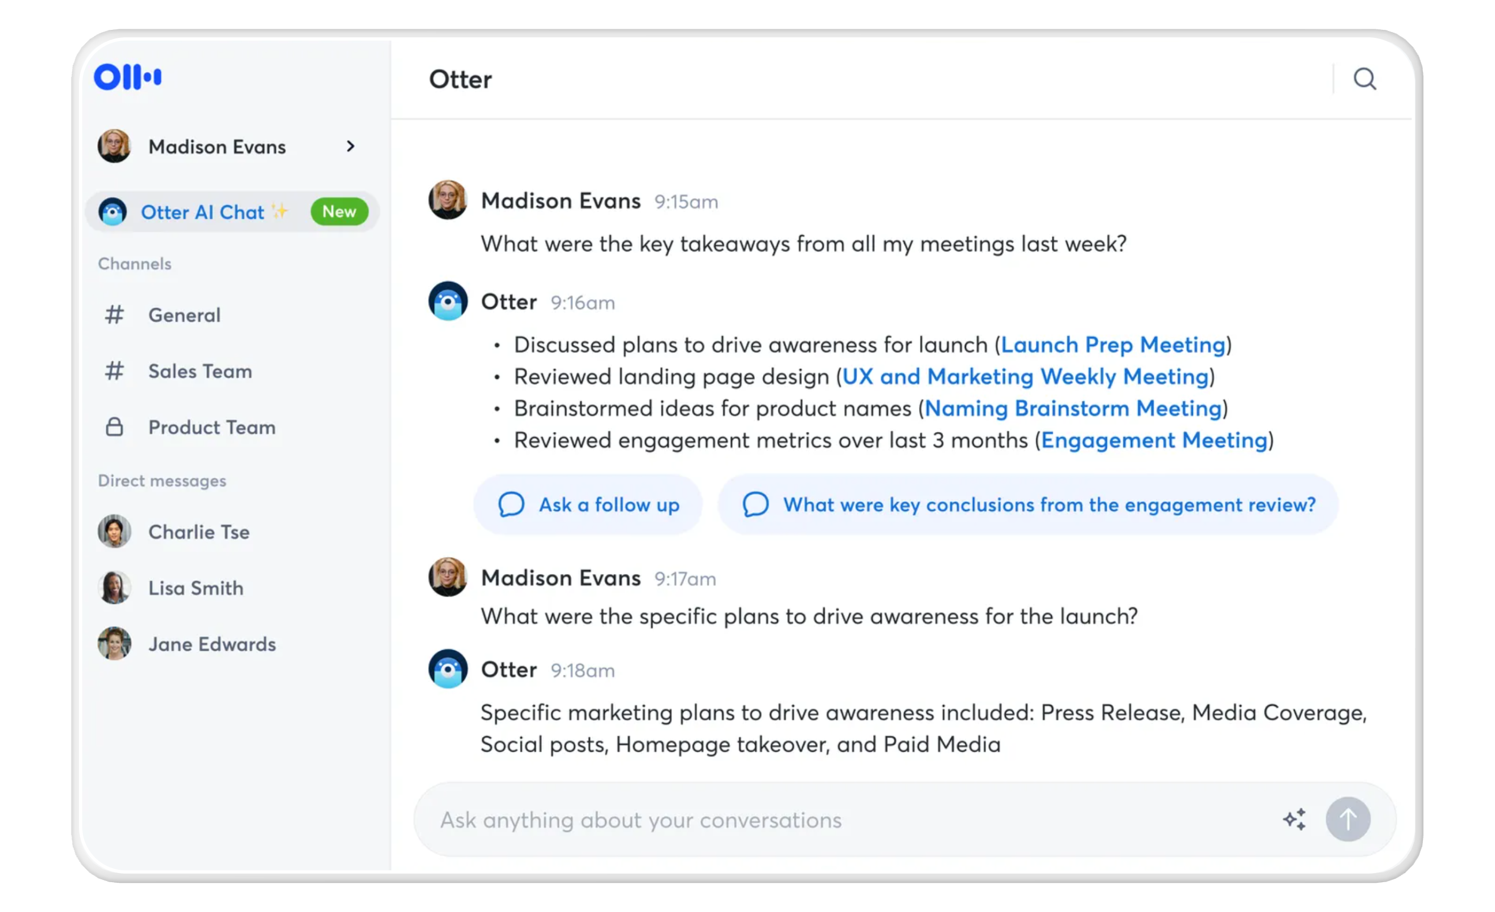The image size is (1495, 912).
Task: Click hash icon next to General
Action: 114,315
